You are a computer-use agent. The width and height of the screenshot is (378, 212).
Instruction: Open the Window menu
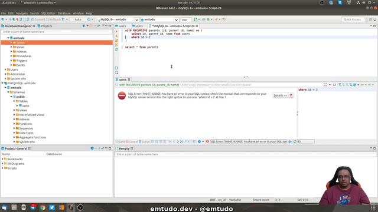tap(78, 13)
